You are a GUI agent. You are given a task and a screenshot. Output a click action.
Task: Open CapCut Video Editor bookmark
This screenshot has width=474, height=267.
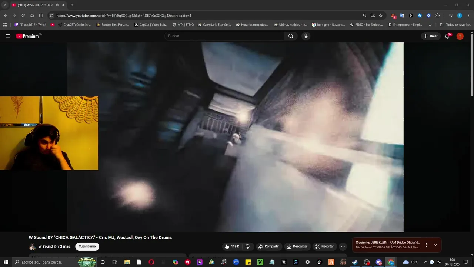pos(151,25)
